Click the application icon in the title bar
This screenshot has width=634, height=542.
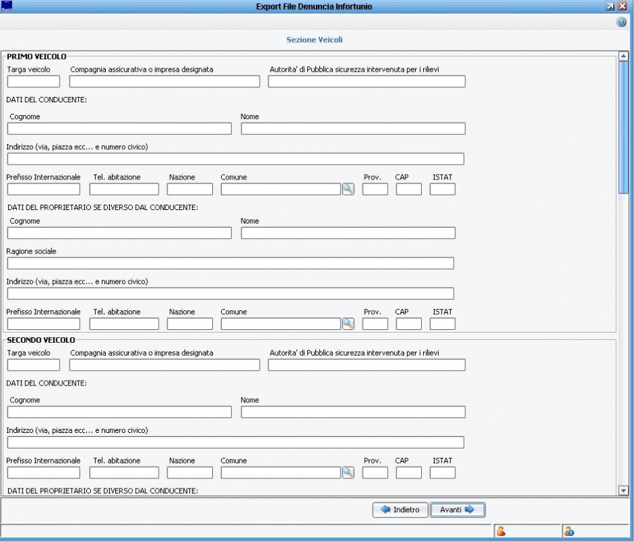click(7, 6)
